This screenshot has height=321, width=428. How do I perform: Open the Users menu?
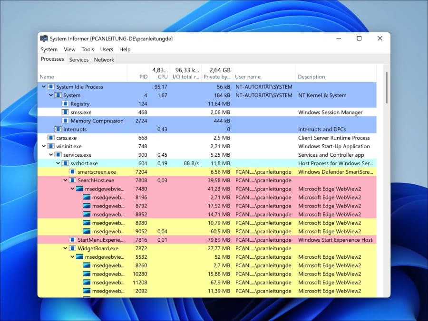tap(107, 49)
